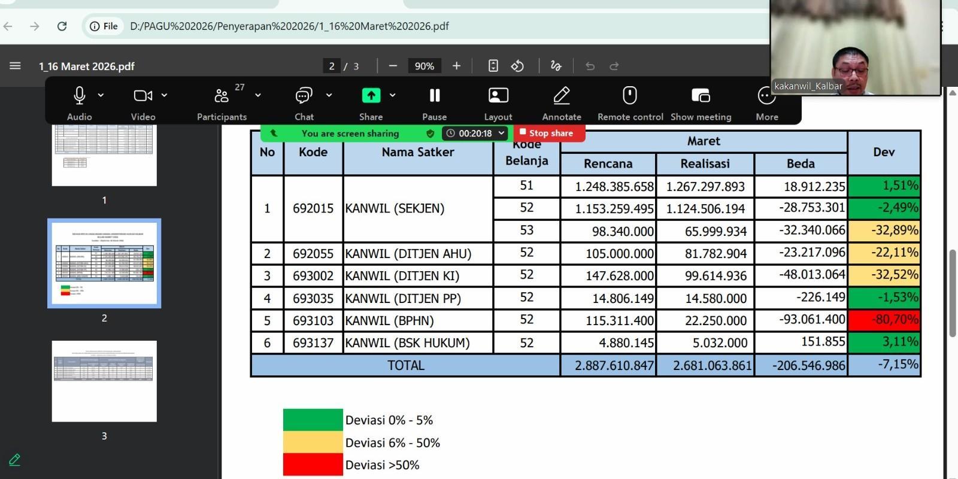Image resolution: width=958 pixels, height=479 pixels.
Task: Mute the microphone via Audio icon
Action: pos(79,96)
